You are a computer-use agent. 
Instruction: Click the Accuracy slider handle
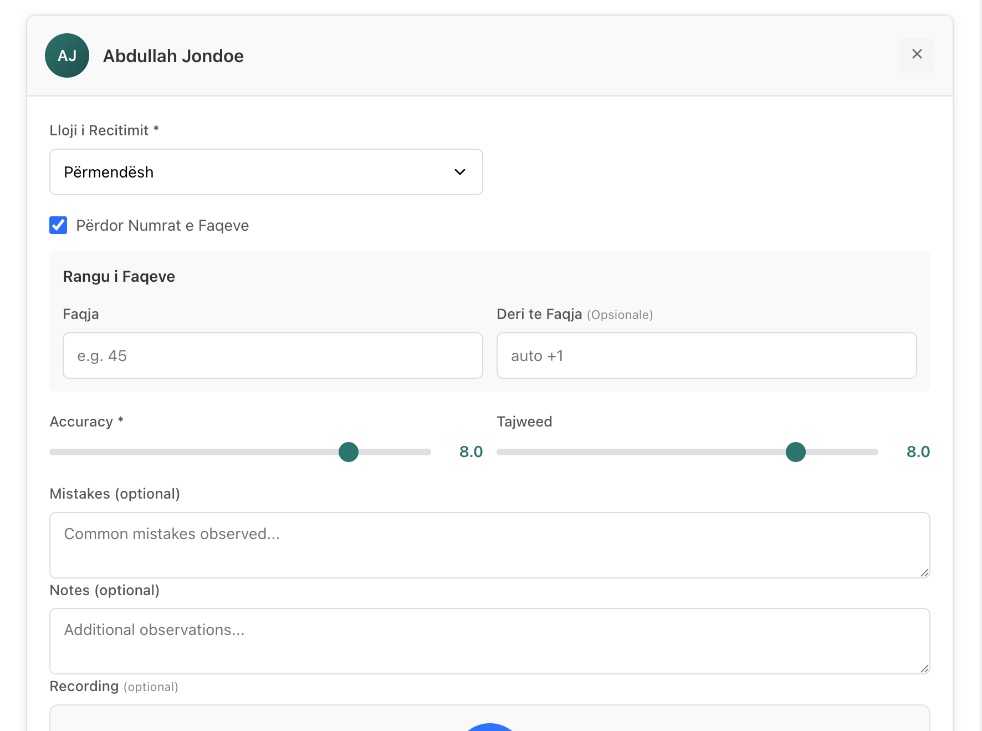[349, 452]
